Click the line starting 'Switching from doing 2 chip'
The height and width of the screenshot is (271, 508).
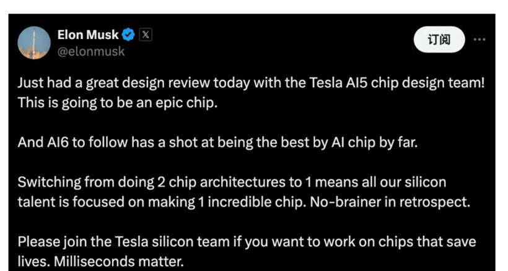point(232,182)
